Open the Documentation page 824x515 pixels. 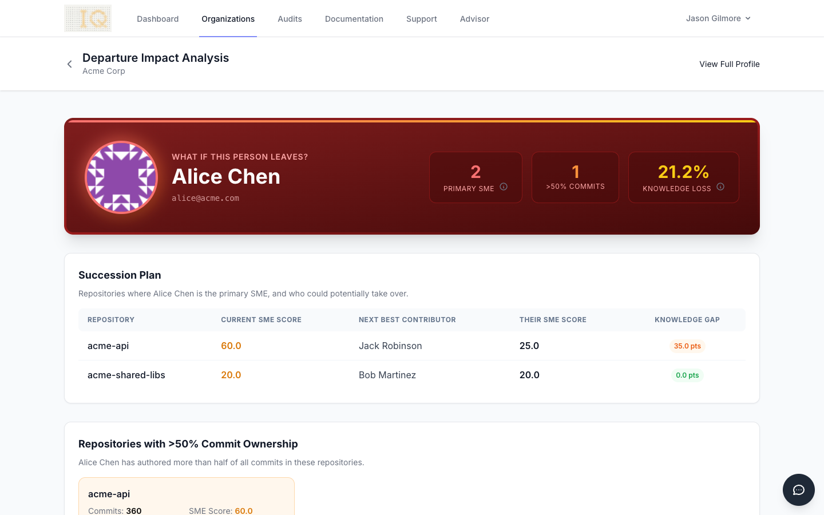pos(354,19)
